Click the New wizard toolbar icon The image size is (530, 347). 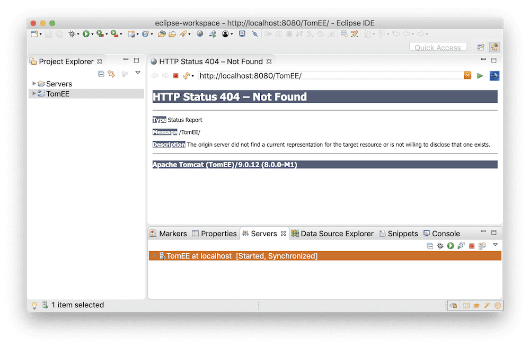point(34,34)
